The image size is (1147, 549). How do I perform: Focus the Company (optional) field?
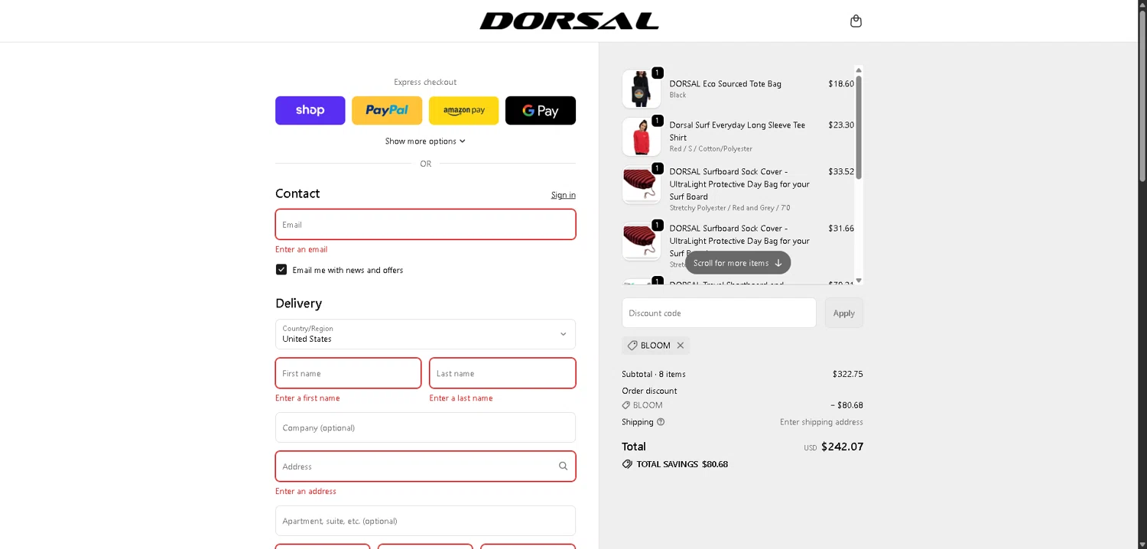coord(425,427)
